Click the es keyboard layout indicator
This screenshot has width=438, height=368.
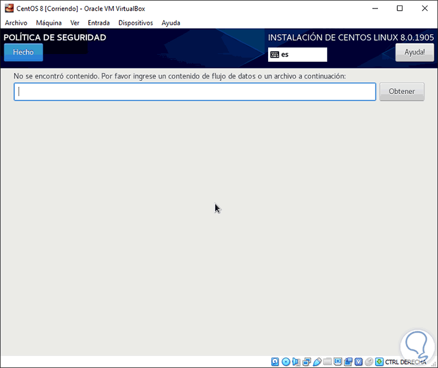(298, 55)
